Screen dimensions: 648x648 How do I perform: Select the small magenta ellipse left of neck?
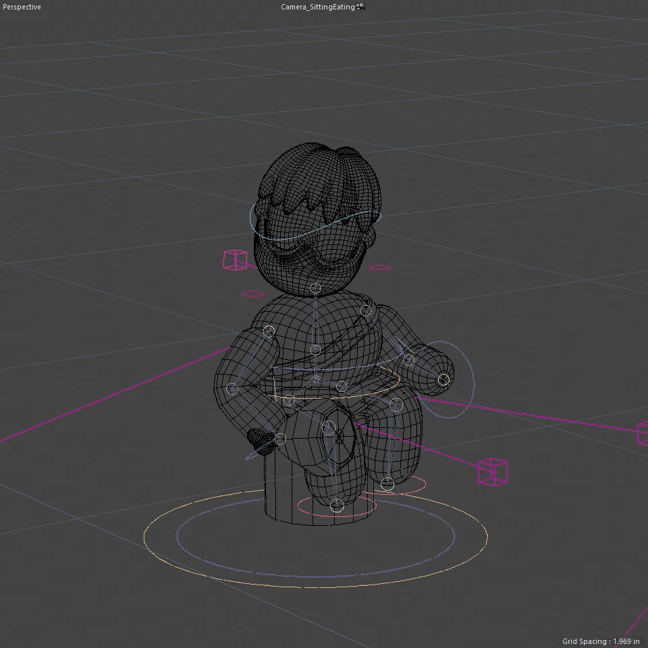tap(253, 294)
